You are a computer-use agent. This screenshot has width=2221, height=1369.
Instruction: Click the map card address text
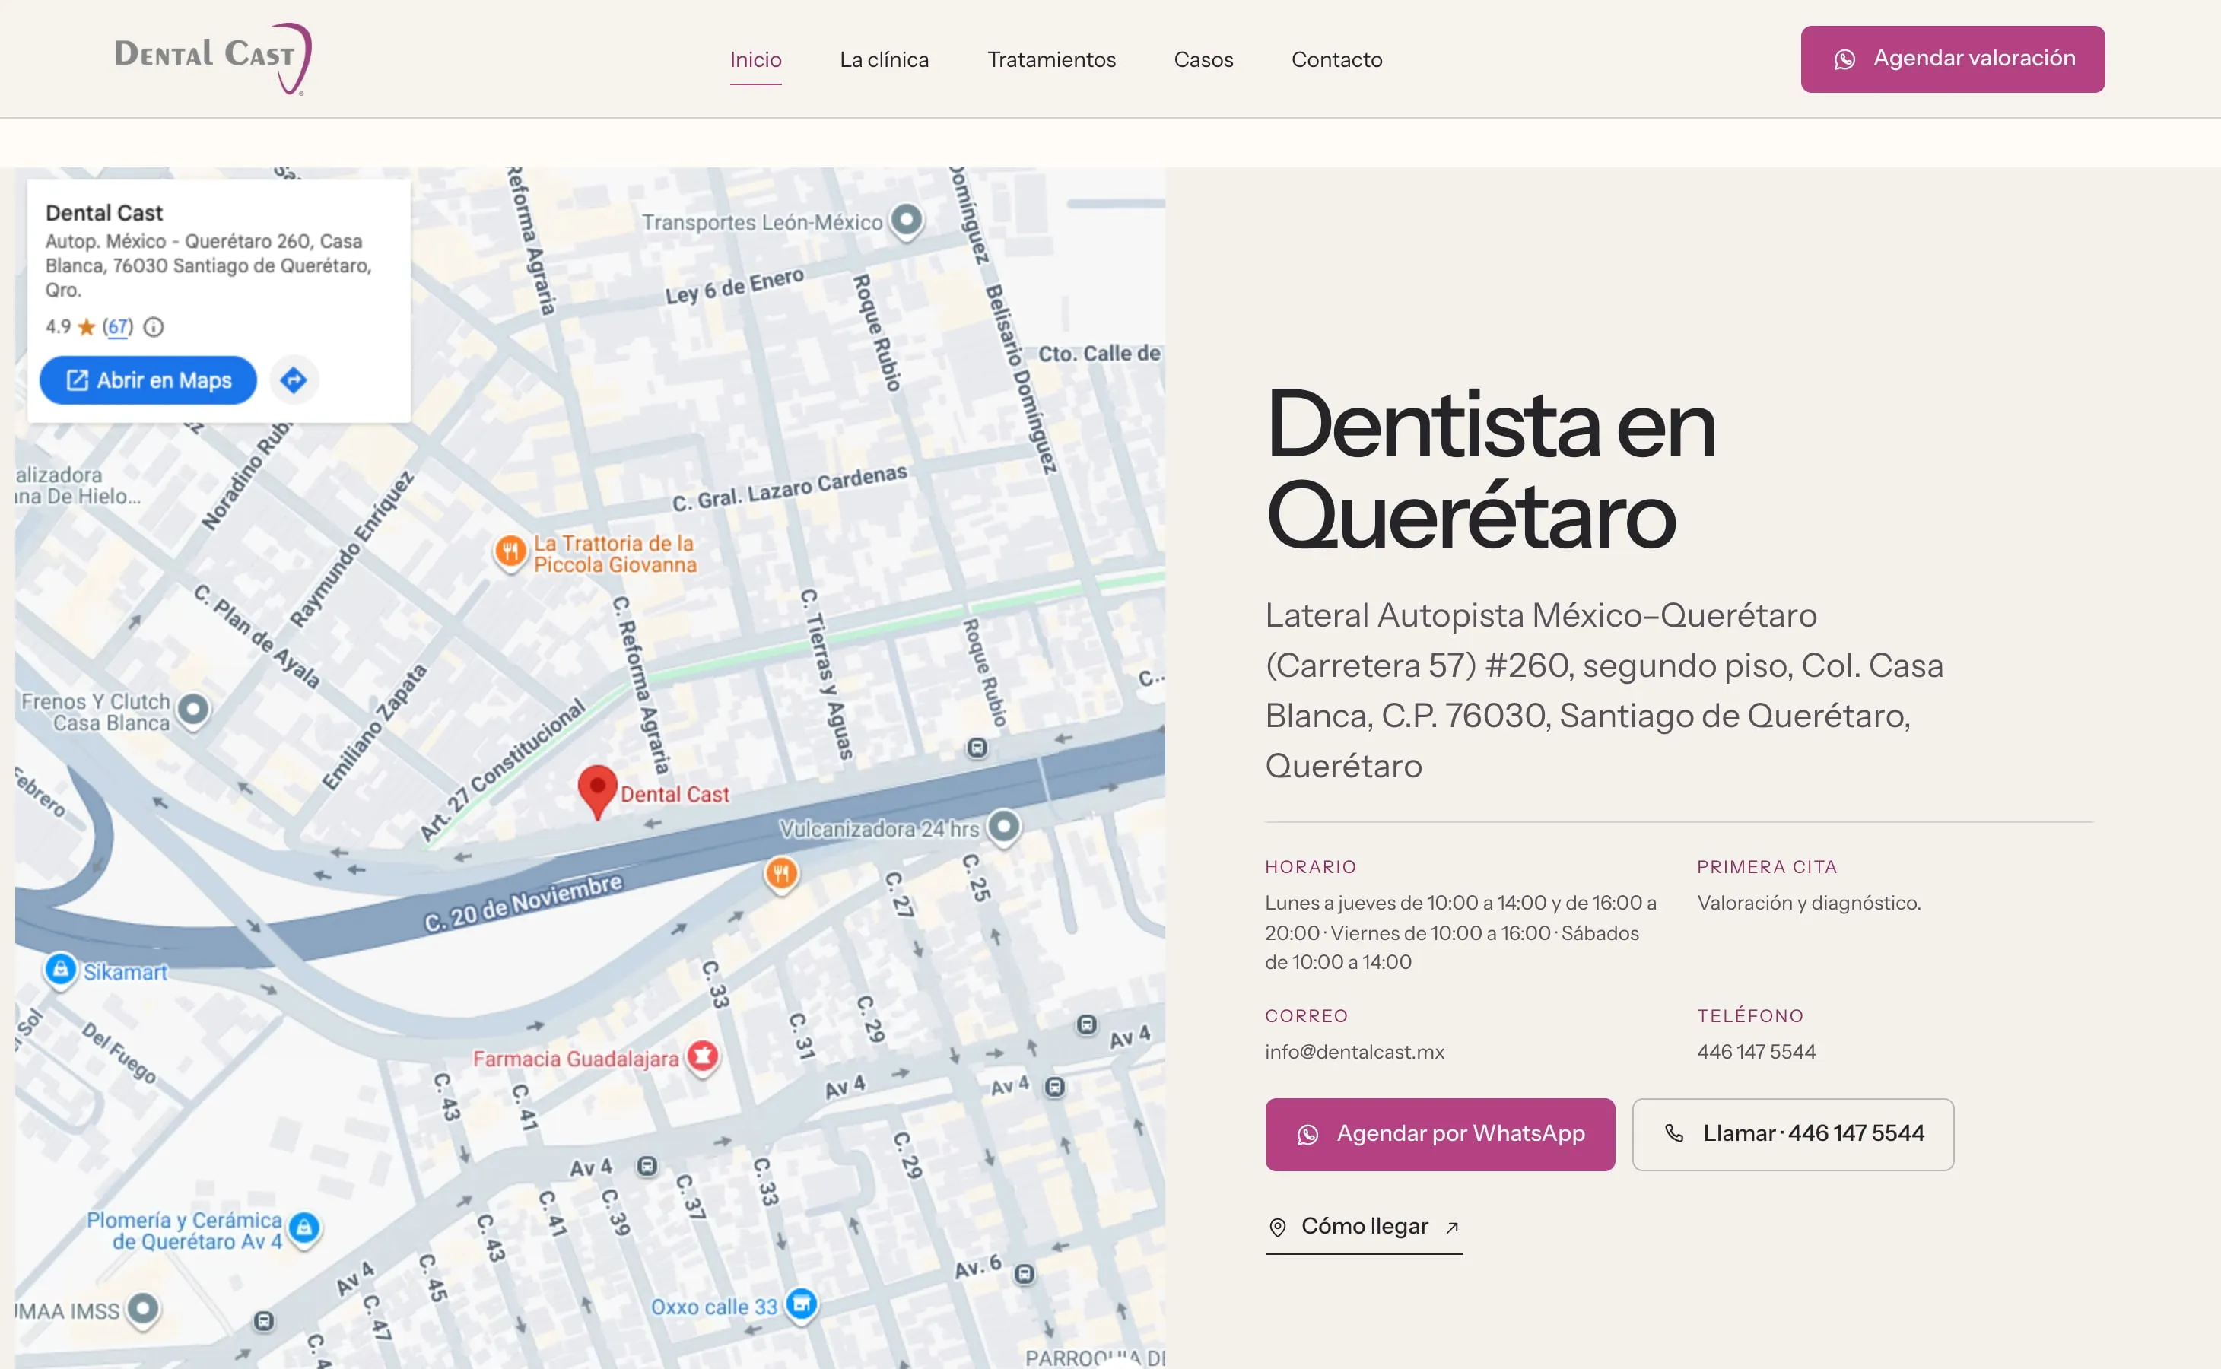click(x=208, y=265)
